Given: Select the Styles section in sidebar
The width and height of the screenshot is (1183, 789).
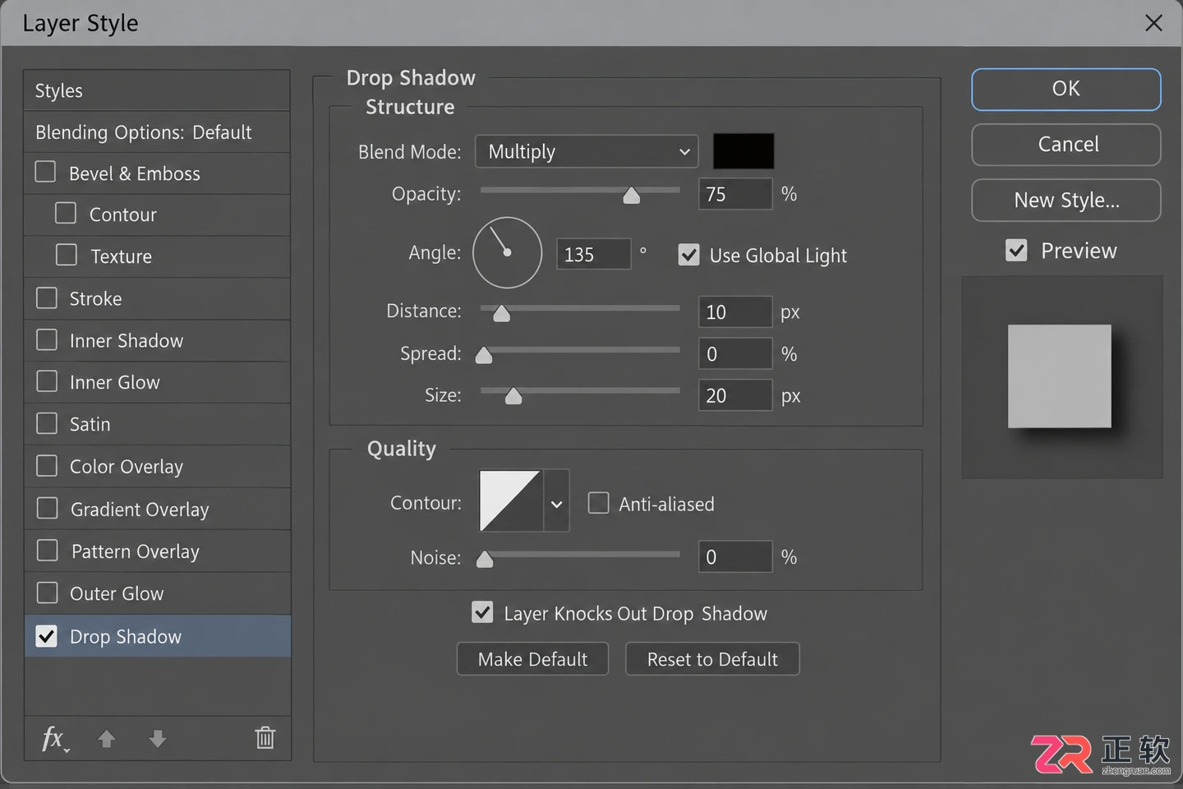Looking at the screenshot, I should pos(157,90).
